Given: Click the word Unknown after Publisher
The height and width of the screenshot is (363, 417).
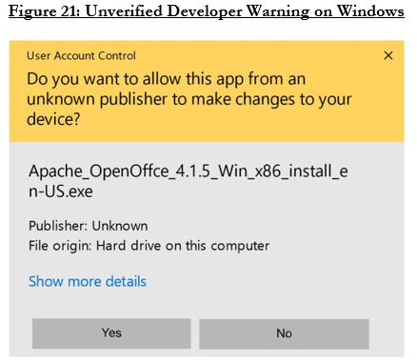Looking at the screenshot, I should click(120, 226).
